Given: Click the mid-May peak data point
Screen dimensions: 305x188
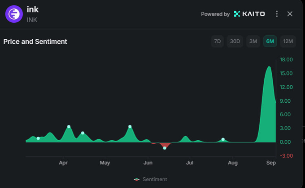Looking at the screenshot, I should pyautogui.click(x=130, y=127).
